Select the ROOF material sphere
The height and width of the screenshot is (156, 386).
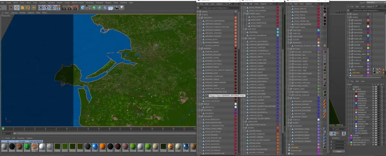[x=118, y=146]
